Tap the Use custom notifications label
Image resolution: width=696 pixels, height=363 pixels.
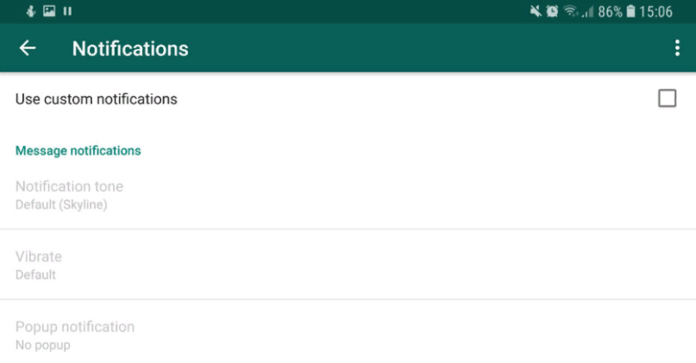(x=97, y=99)
